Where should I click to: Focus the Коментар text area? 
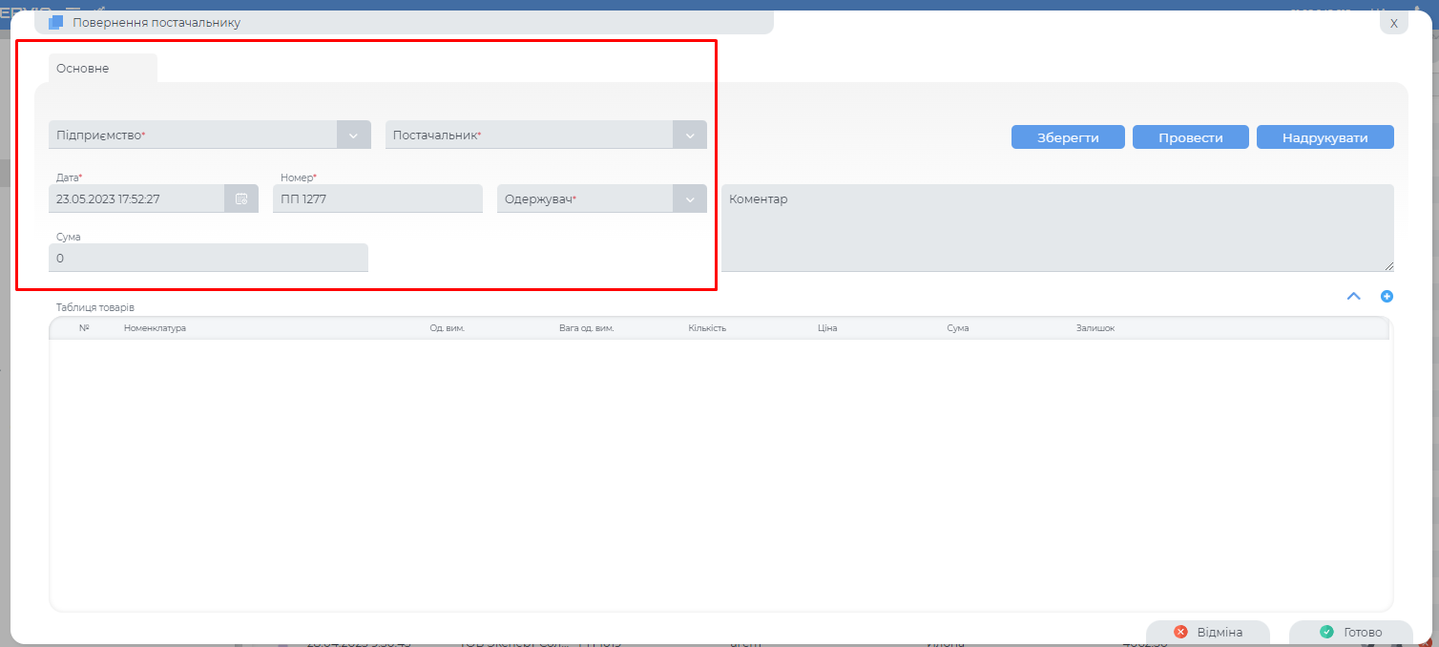click(1056, 227)
